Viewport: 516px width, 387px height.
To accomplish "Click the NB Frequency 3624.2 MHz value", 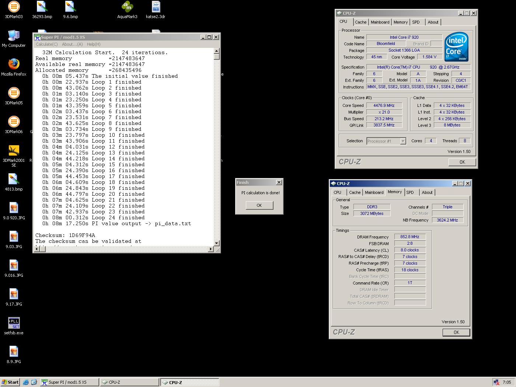I will coord(447,220).
